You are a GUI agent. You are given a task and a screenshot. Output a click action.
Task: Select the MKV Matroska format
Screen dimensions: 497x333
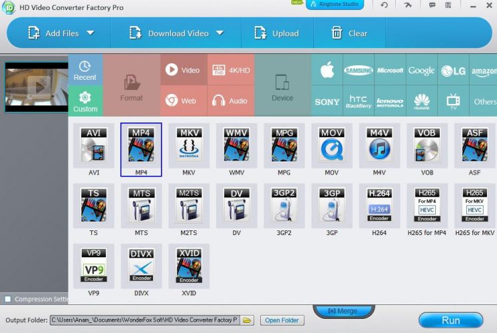click(189, 146)
